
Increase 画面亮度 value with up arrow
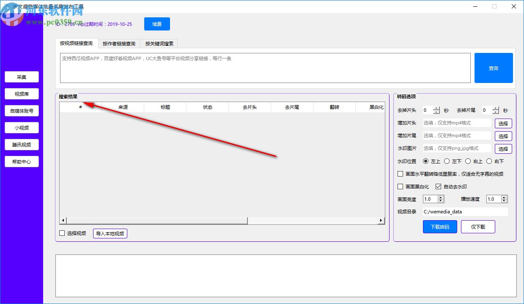[x=441, y=197]
